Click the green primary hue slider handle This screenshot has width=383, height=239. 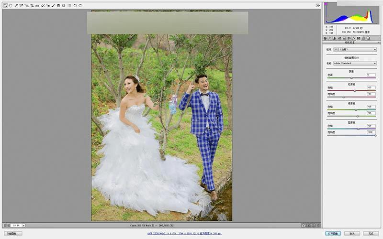[356, 110]
